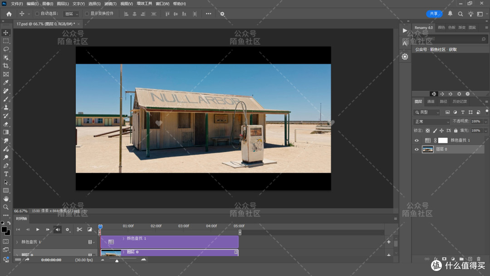Click the scissors split-at-playhead icon

click(x=79, y=229)
